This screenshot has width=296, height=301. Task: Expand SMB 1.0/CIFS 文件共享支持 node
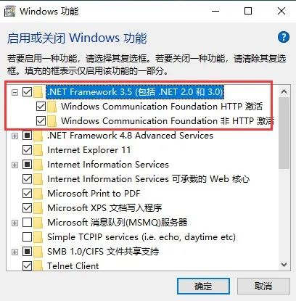click(15, 252)
